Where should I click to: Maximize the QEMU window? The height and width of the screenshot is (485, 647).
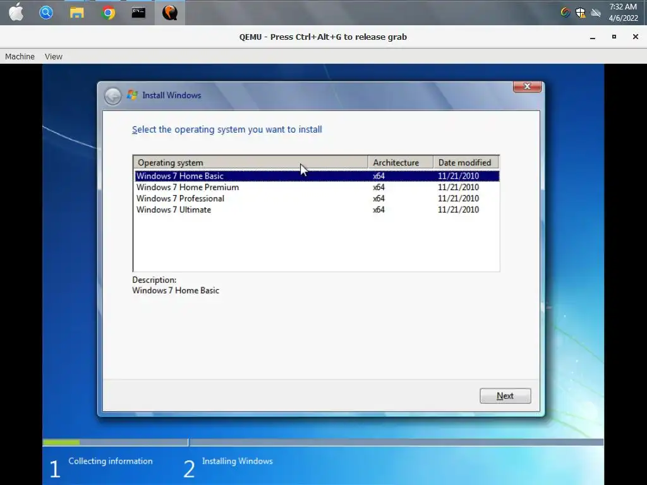[614, 37]
